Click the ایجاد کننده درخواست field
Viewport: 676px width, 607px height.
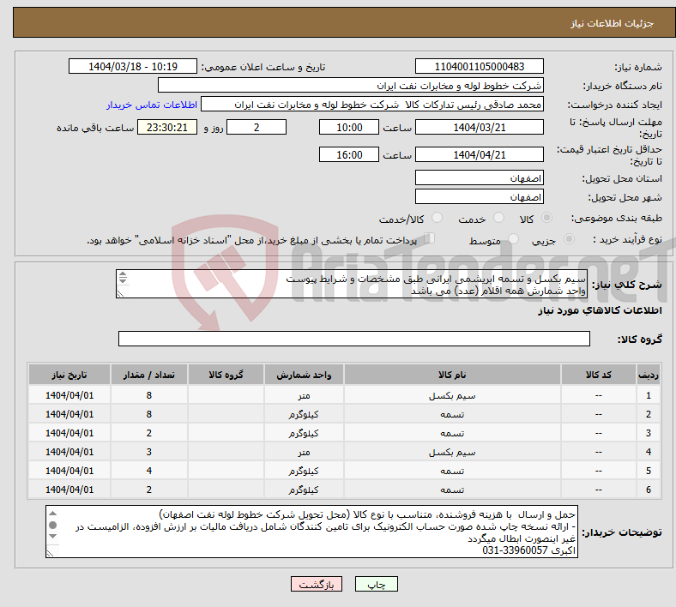(x=372, y=105)
